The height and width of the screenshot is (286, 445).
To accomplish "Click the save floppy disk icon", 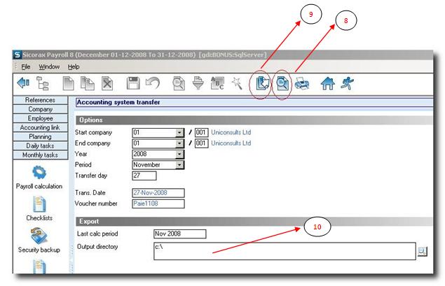I will click(133, 84).
